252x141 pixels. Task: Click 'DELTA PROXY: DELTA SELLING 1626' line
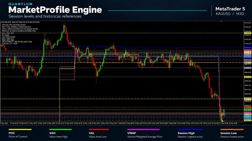tap(17, 42)
